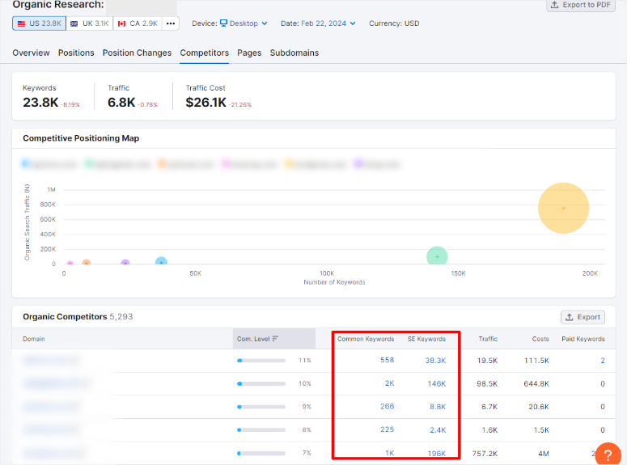Click the Keywords 23.8K value
Image resolution: width=627 pixels, height=465 pixels.
click(x=40, y=103)
